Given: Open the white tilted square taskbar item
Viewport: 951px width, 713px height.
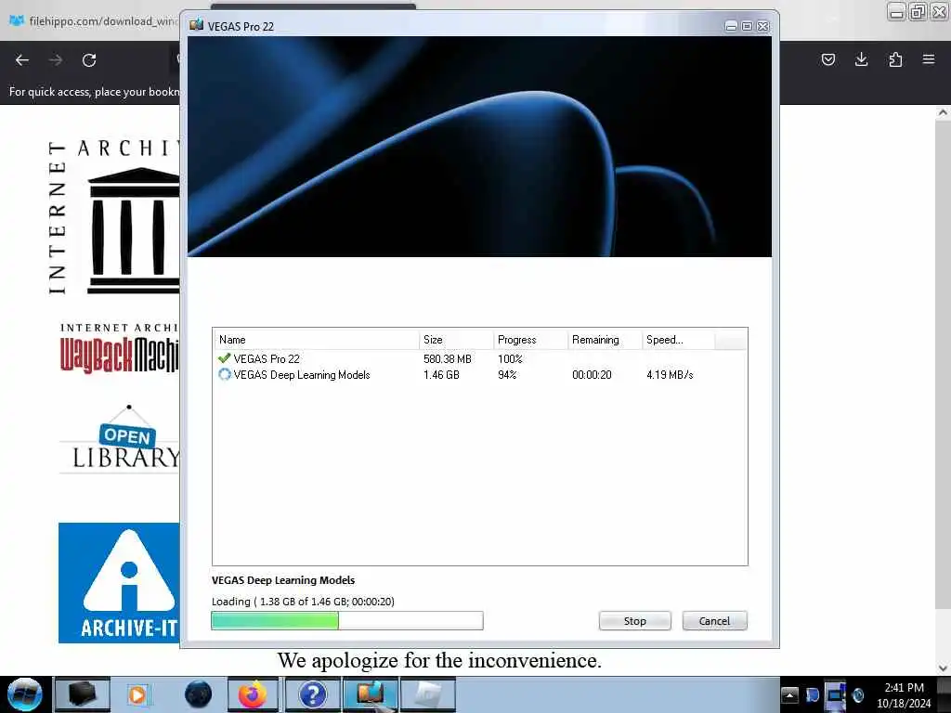Looking at the screenshot, I should [x=428, y=694].
